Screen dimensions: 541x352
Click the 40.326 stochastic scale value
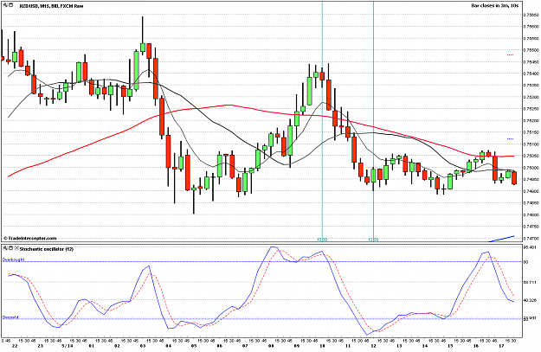529,300
